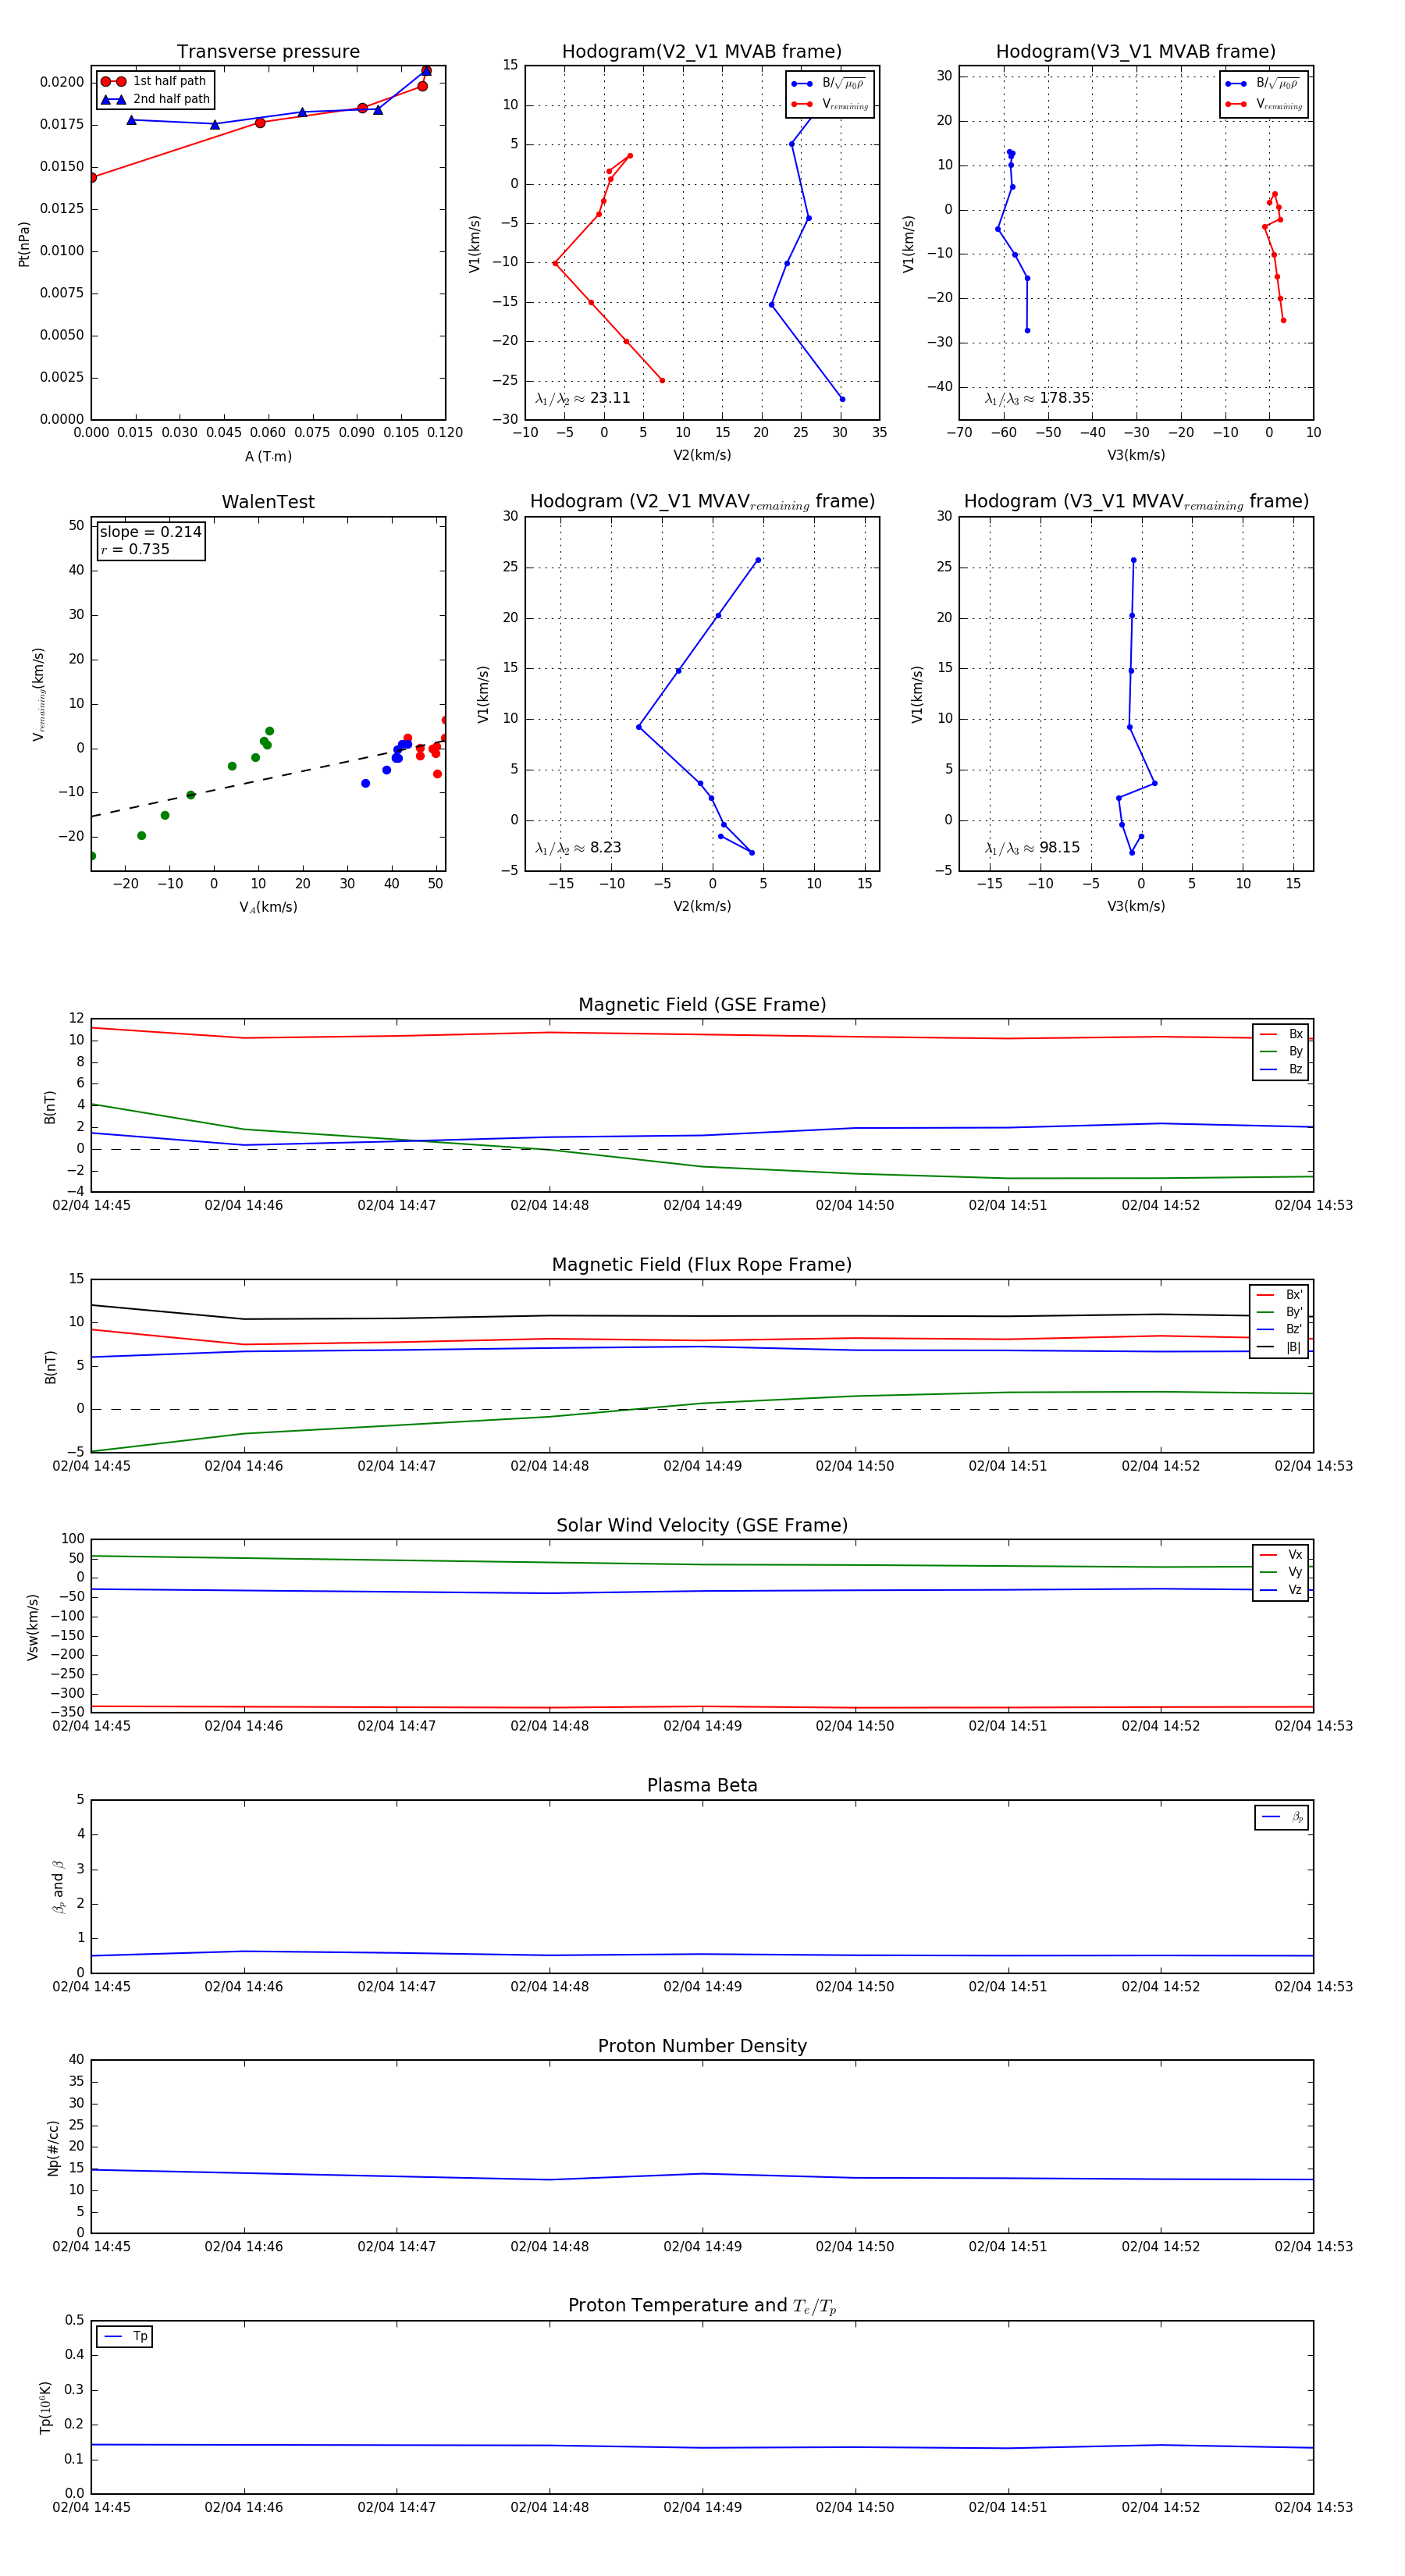Click the eigenvalue ratio annotation '178.35'

pyautogui.click(x=1037, y=398)
